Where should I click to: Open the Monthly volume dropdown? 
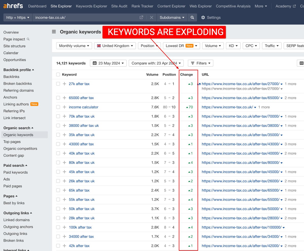[74, 46]
